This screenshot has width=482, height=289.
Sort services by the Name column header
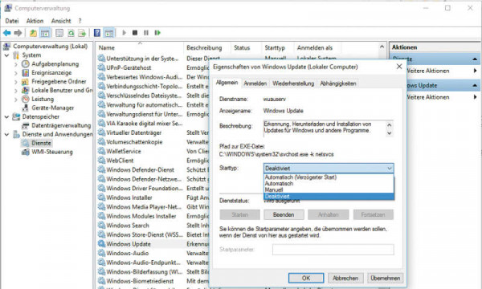[x=140, y=48]
